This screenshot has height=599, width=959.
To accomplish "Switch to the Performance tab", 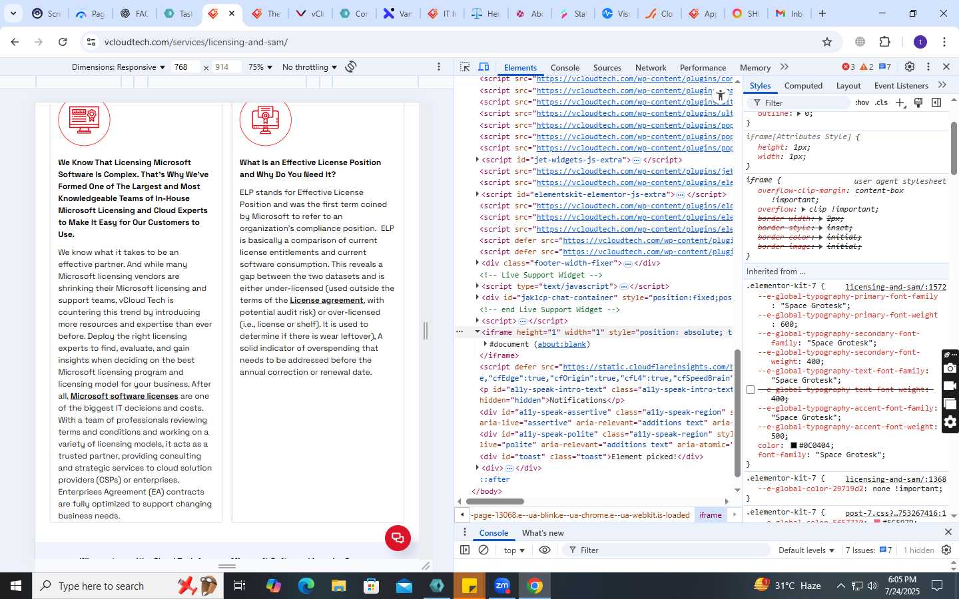I will click(x=703, y=67).
